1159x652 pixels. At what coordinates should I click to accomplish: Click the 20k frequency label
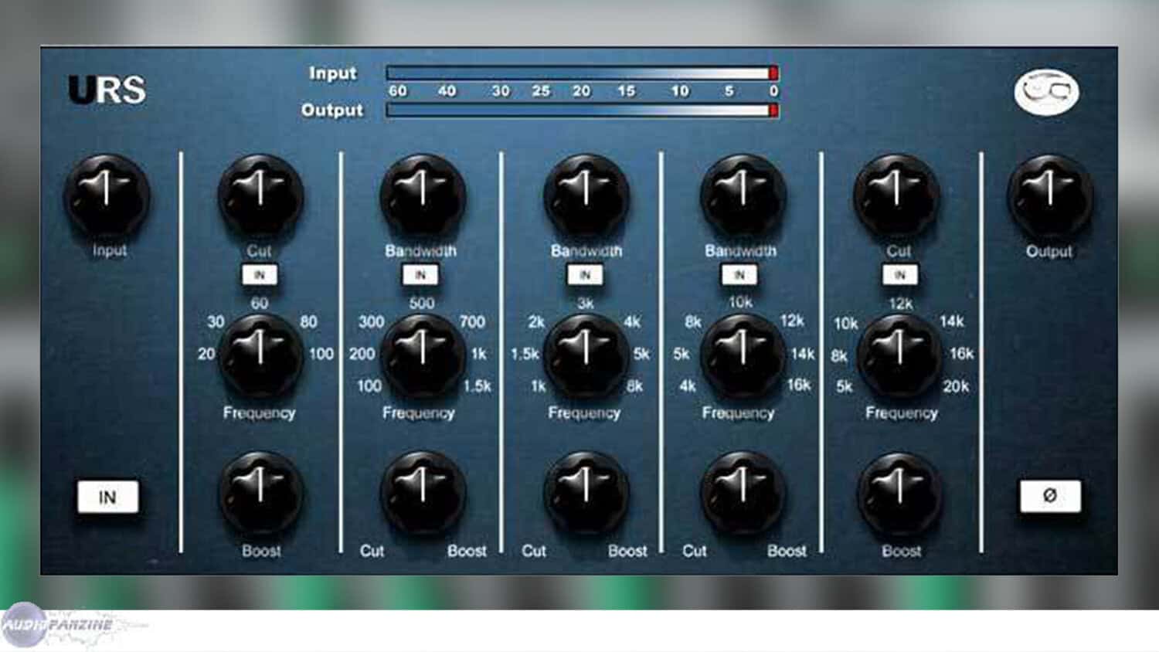coord(956,386)
